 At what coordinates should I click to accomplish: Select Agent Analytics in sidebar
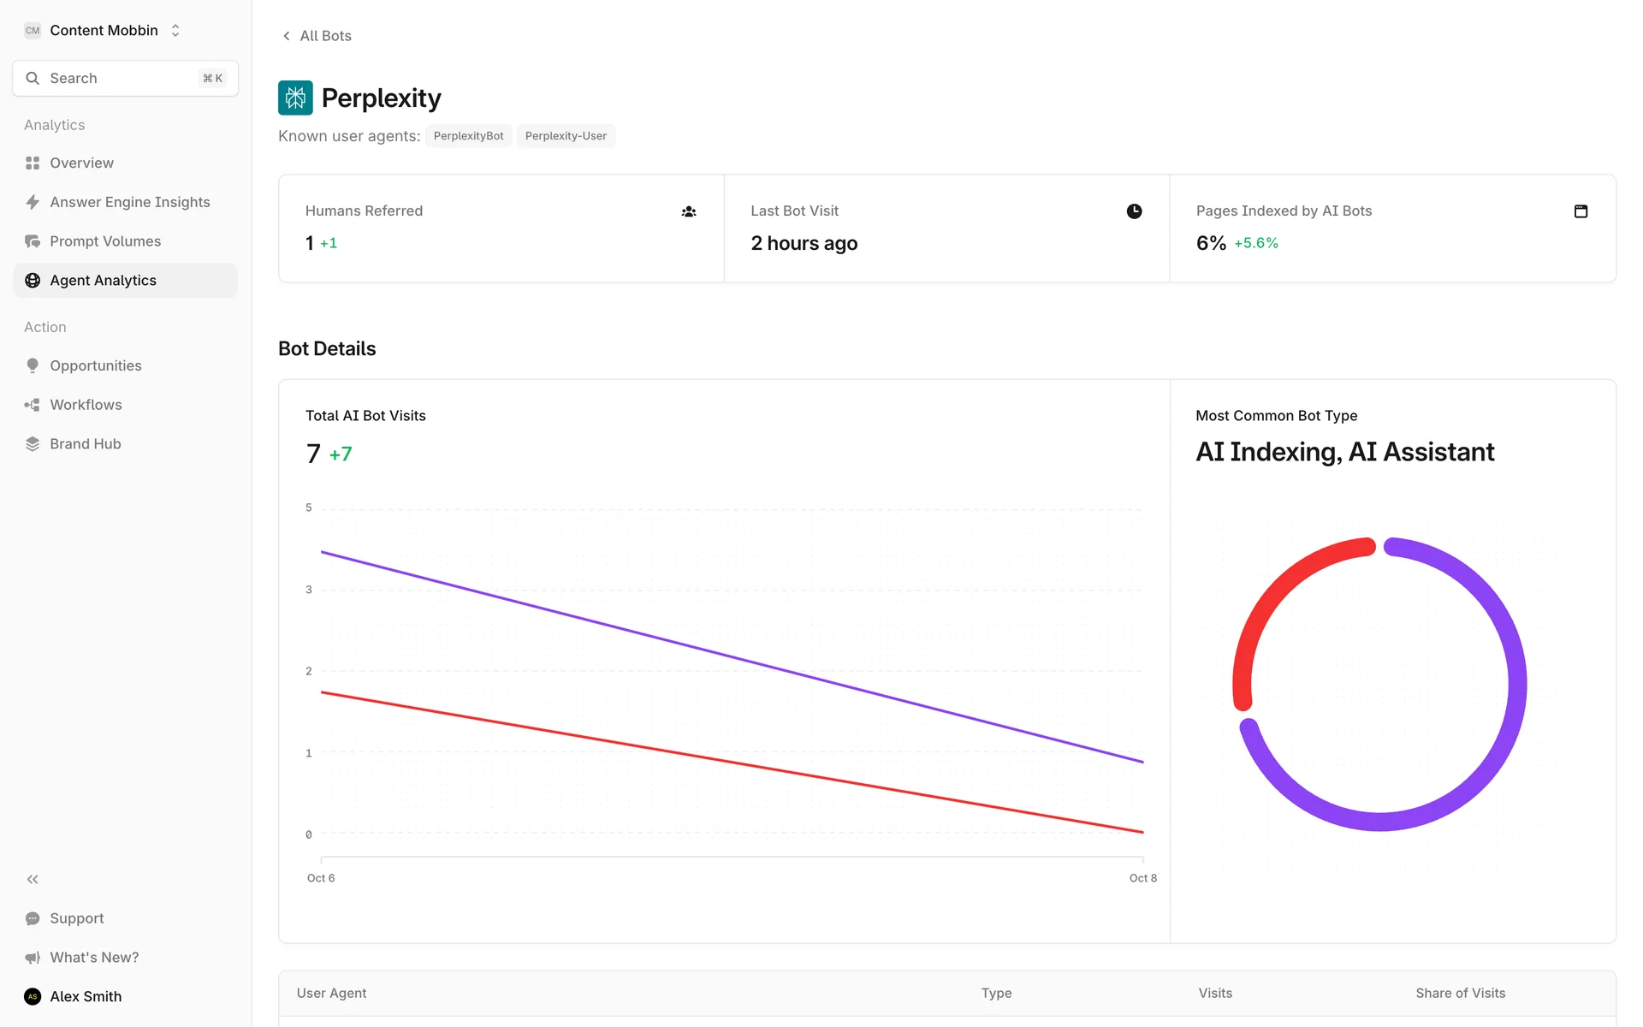(103, 281)
